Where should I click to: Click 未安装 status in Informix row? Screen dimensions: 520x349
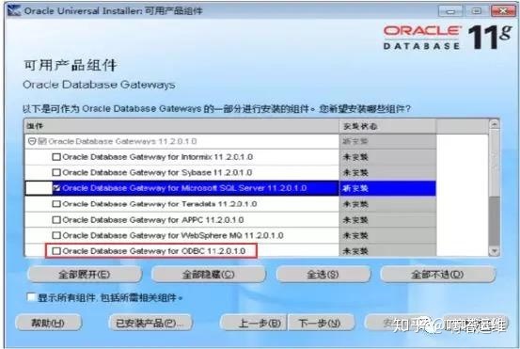[355, 156]
